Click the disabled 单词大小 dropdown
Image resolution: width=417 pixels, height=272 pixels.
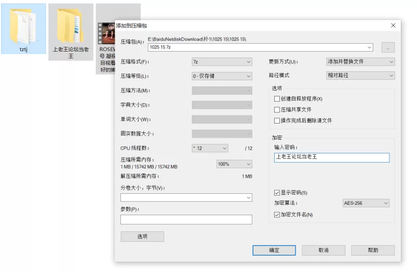(x=222, y=119)
